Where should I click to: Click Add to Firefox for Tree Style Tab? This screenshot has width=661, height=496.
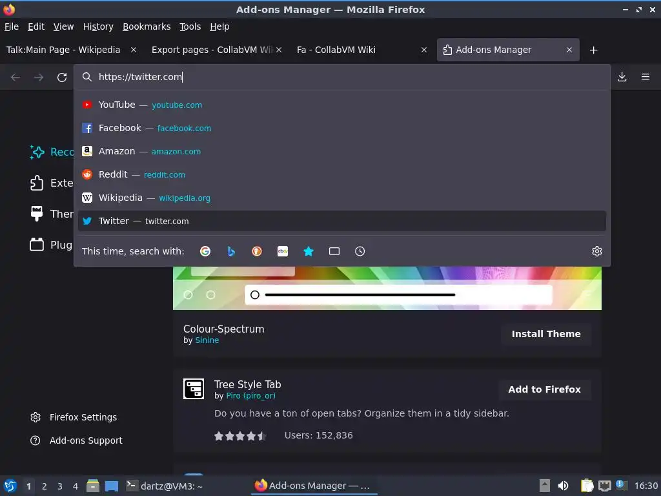tap(544, 389)
